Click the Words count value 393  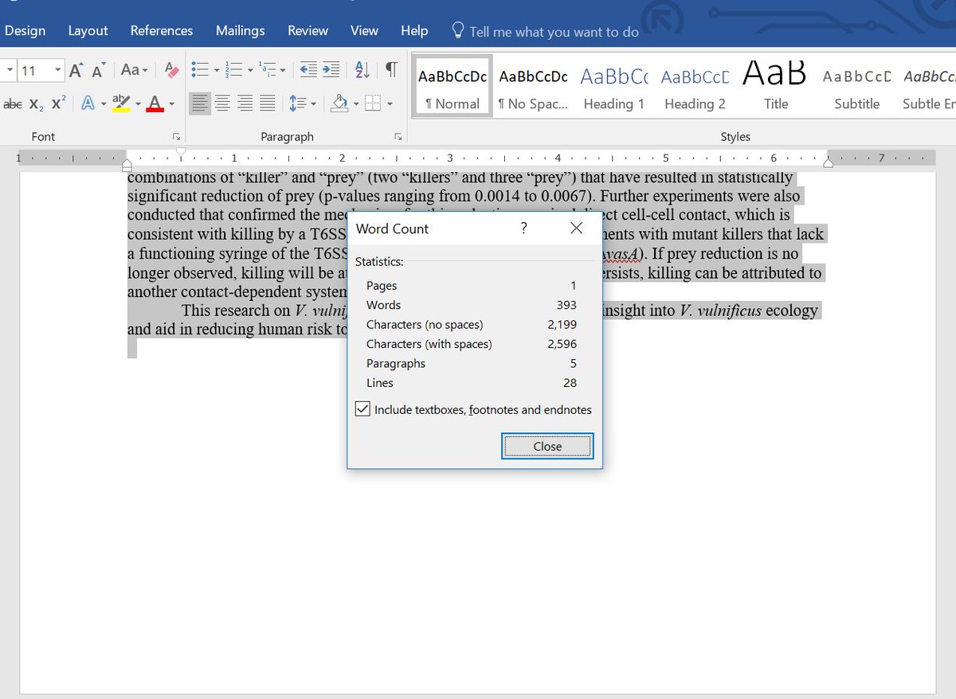(566, 305)
